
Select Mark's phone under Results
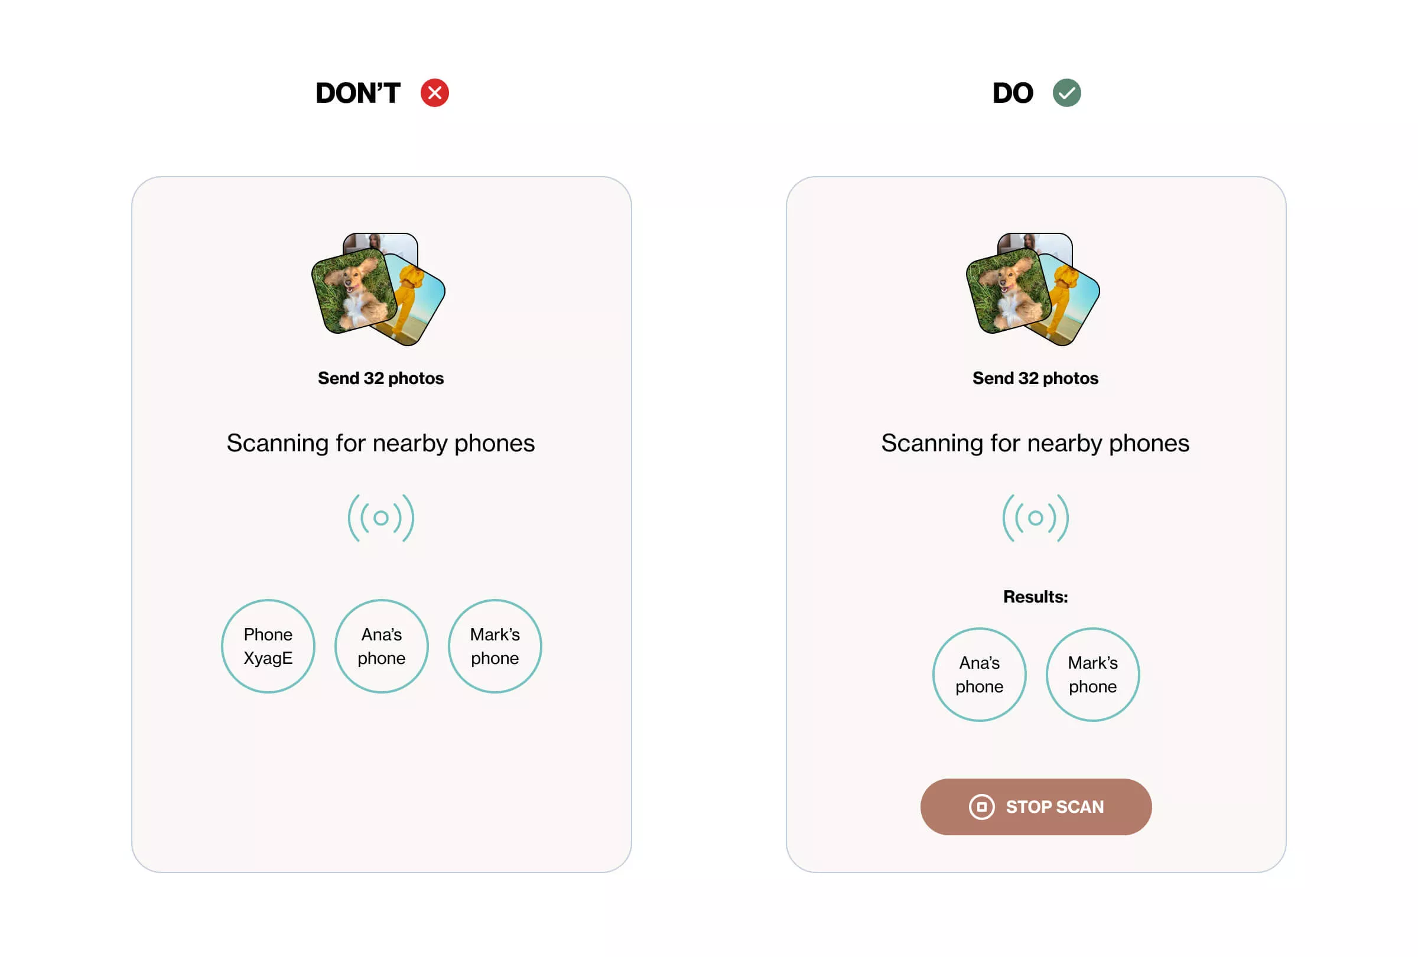(x=1093, y=675)
